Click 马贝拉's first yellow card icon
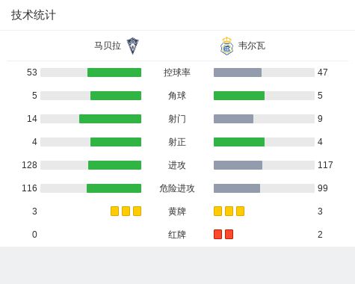Screen dimensions: 355x284 (114, 211)
